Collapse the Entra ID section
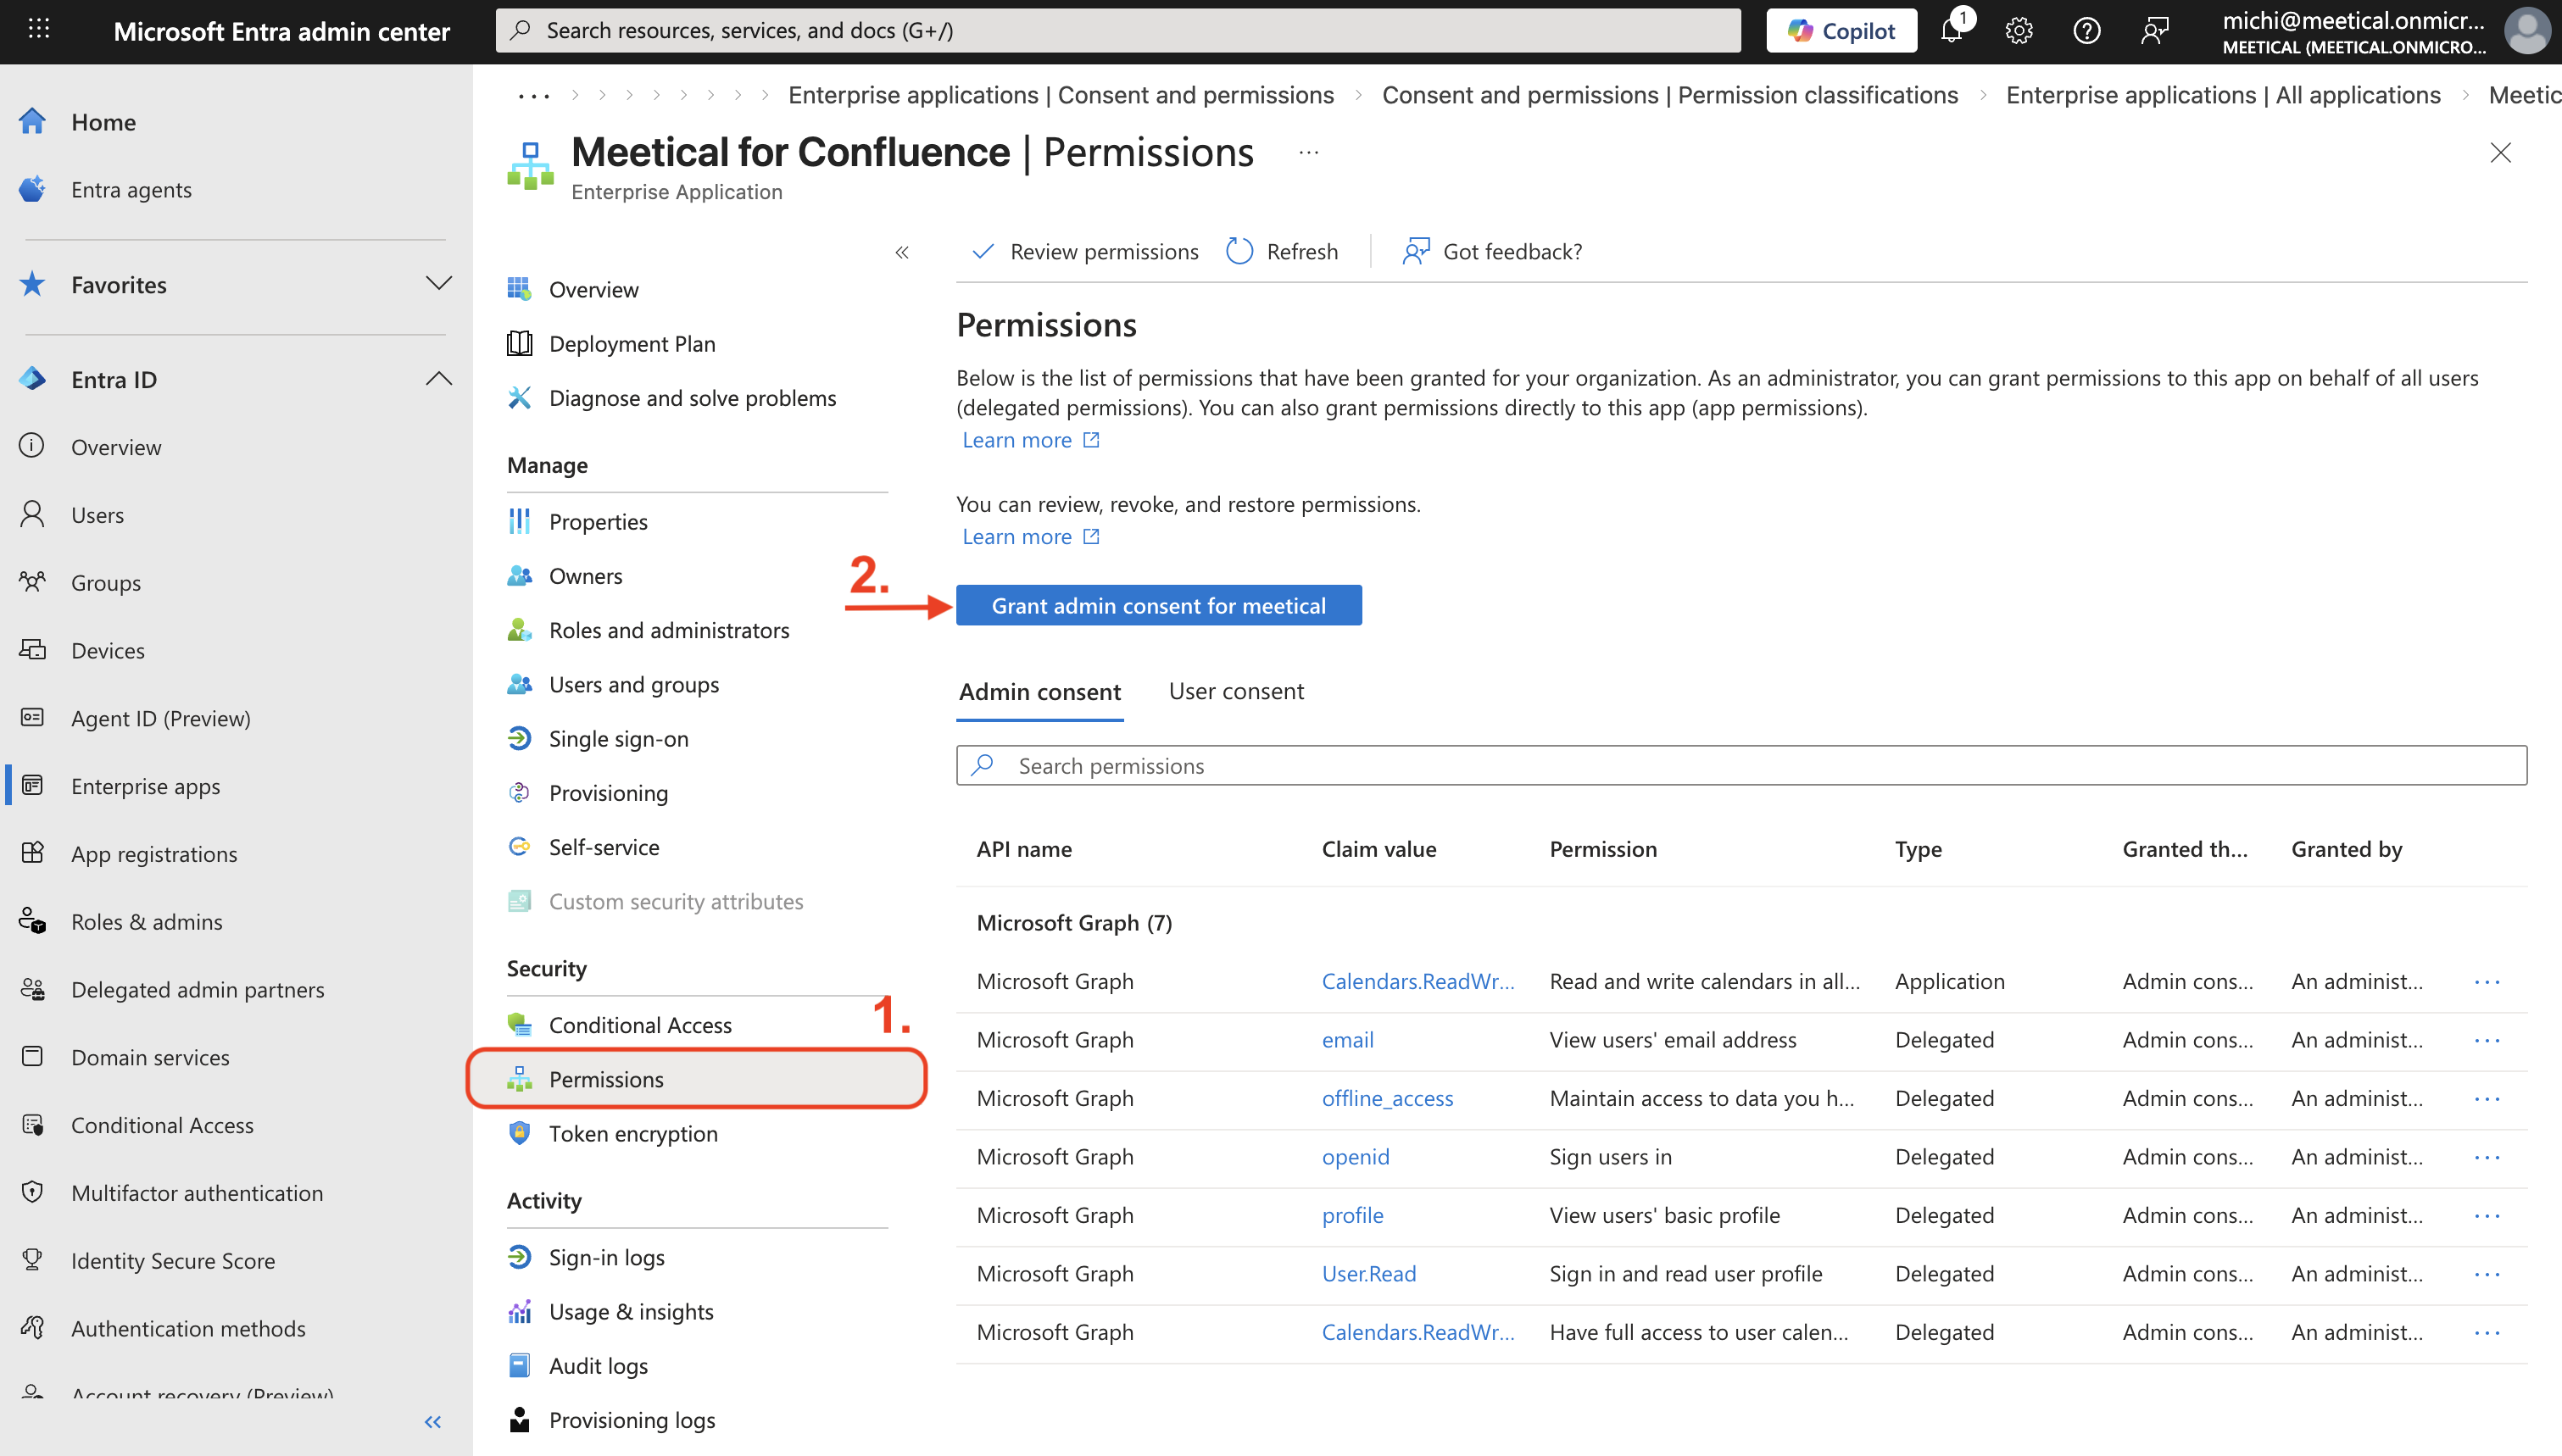Screen dimensions: 2562x1456 pos(438,379)
